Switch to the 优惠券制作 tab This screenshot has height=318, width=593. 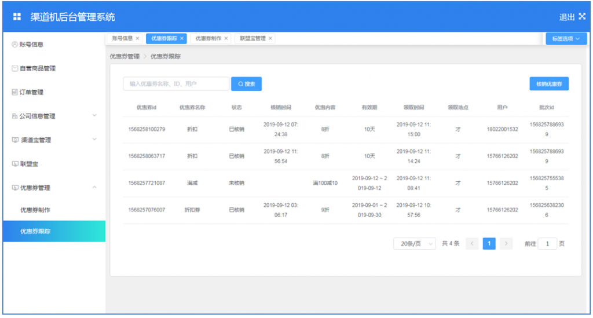(208, 38)
